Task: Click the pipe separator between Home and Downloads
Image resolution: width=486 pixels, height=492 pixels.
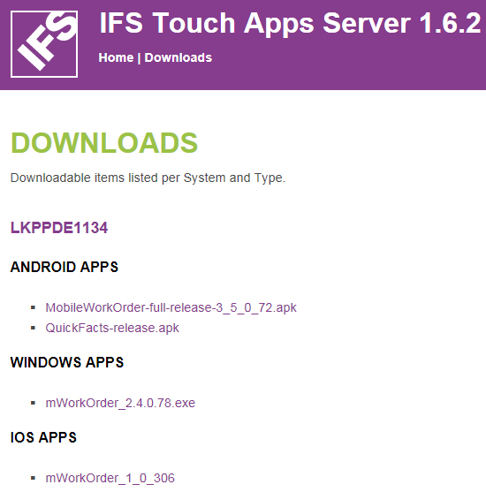Action: coord(139,58)
